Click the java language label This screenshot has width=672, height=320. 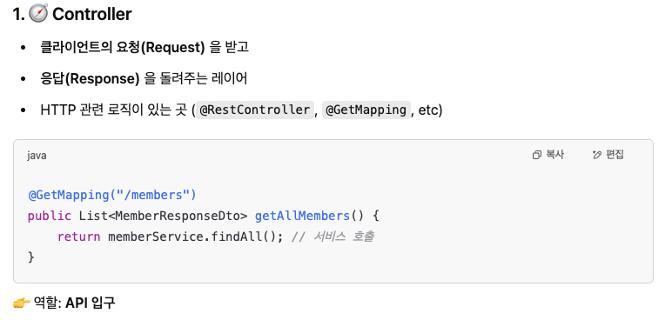click(37, 156)
